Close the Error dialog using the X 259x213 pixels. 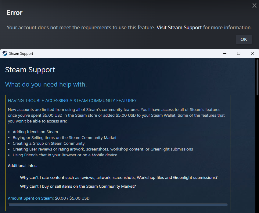click(x=254, y=5)
